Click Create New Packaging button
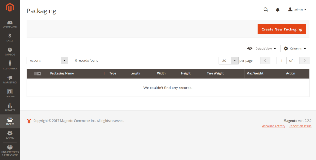This screenshot has height=160, width=316. tap(281, 29)
